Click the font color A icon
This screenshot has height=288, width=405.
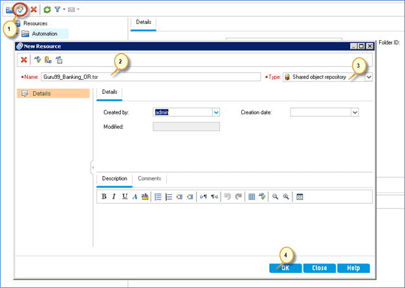tap(135, 197)
